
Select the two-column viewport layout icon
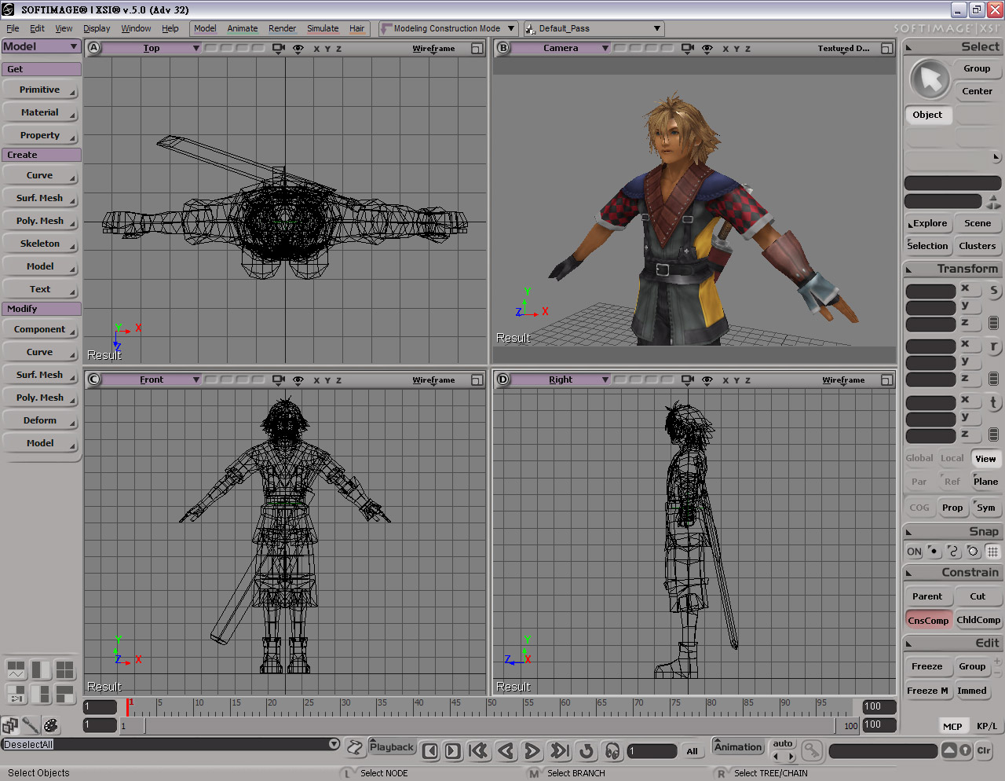coord(41,670)
